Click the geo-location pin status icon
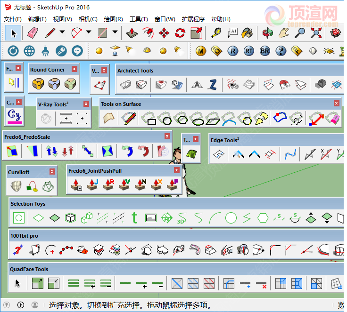The width and height of the screenshot is (347, 312). coord(7,305)
